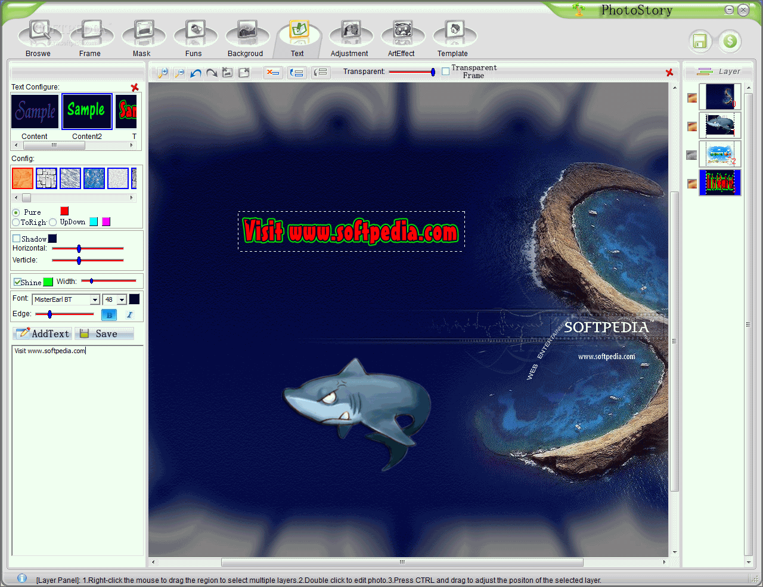Move the layer up icon
The image size is (763, 587).
pos(297,73)
